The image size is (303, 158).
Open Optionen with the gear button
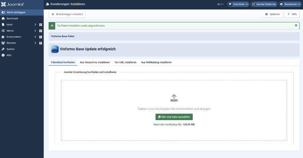272,14
